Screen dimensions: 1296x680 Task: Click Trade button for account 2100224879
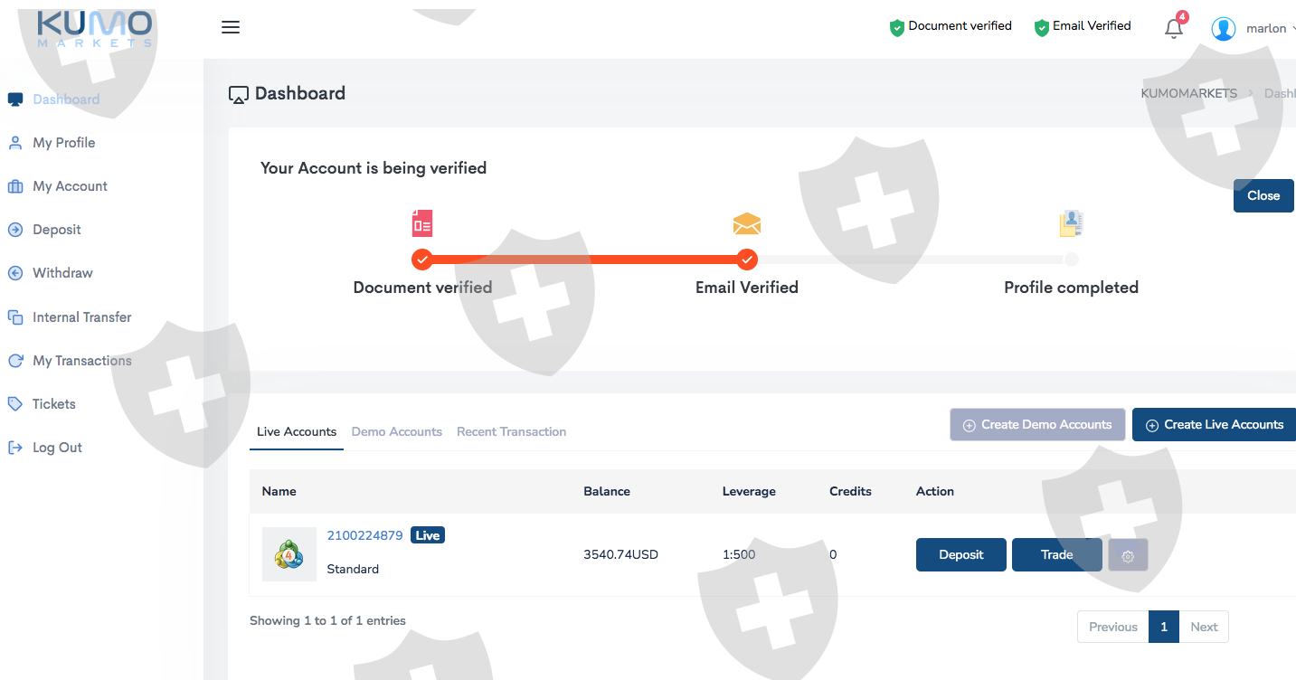1056,555
